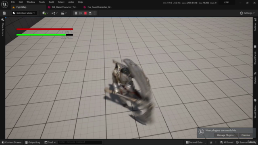Image resolution: width=258 pixels, height=145 pixels.
Task: Open the quick add content dropdown
Action: (45, 13)
